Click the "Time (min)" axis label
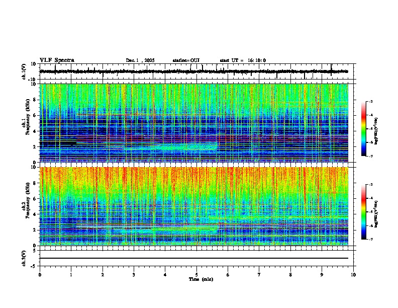Image resolution: width=398 pixels, height=308 pixels. point(201,279)
